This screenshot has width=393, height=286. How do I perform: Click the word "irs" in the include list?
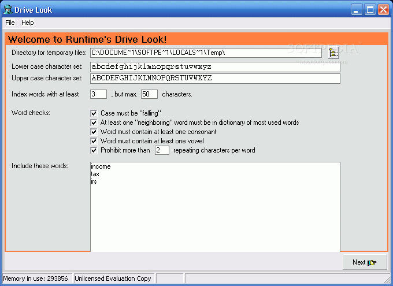click(x=94, y=182)
